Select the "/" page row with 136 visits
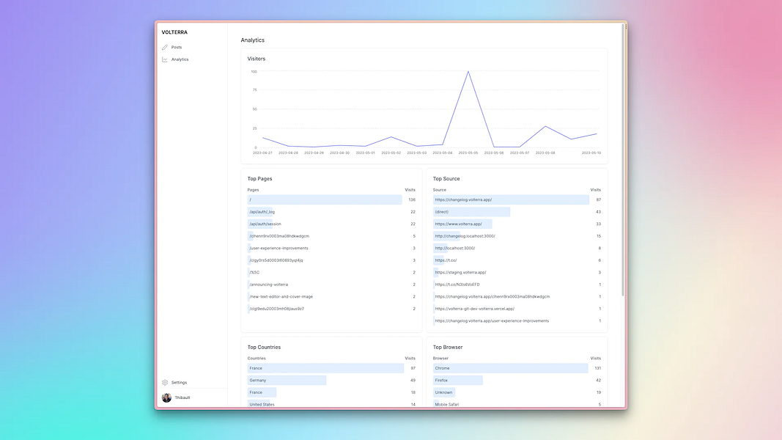 (x=331, y=199)
